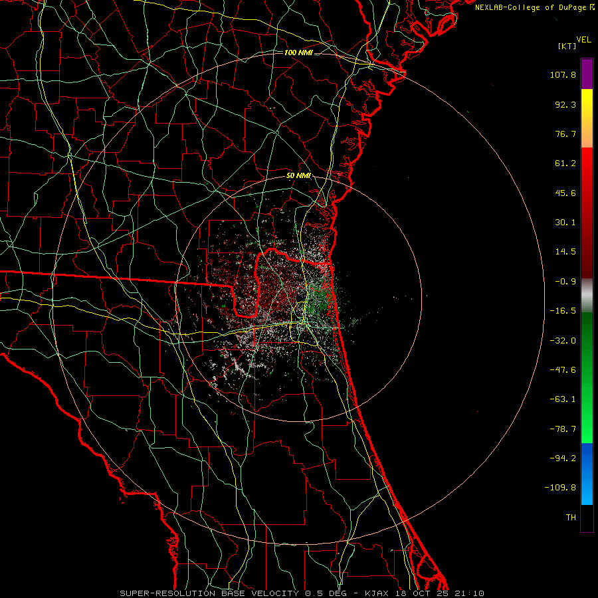
Task: Click the -47.6 velocity scale value
Action: pyautogui.click(x=563, y=370)
